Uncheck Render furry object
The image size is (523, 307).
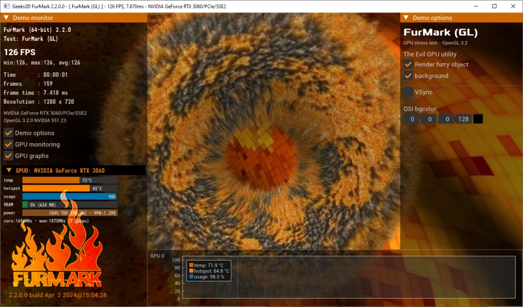(408, 64)
